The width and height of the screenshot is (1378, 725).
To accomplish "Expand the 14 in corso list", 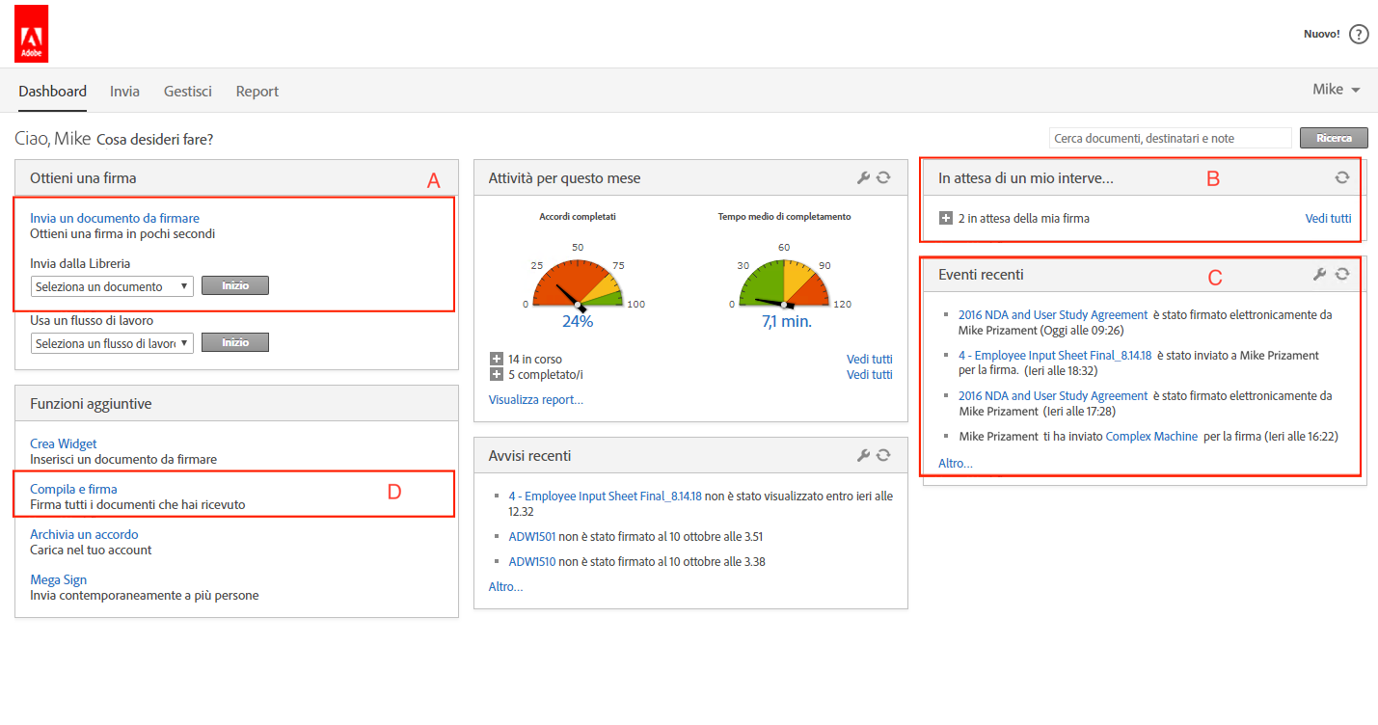I will 496,360.
